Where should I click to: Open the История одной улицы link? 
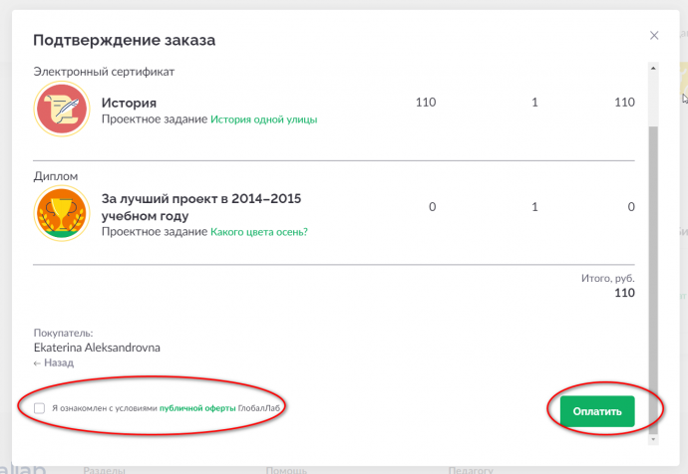[263, 119]
